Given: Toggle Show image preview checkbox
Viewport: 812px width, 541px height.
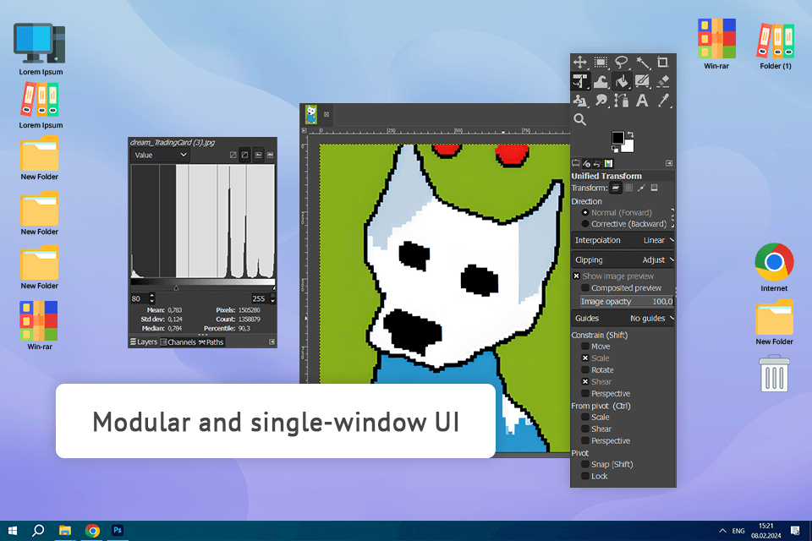Looking at the screenshot, I should pyautogui.click(x=576, y=276).
